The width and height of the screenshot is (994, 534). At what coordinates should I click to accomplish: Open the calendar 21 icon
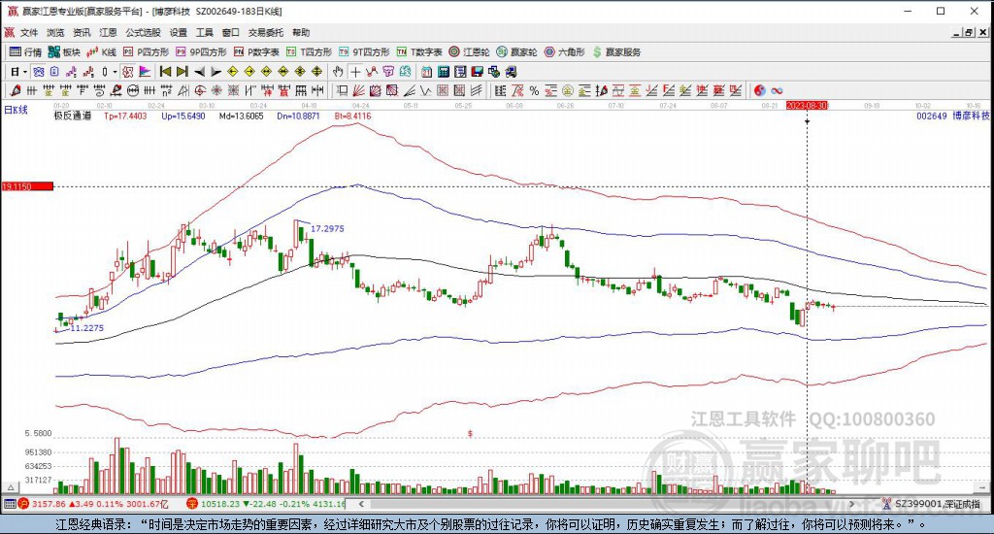click(x=427, y=72)
